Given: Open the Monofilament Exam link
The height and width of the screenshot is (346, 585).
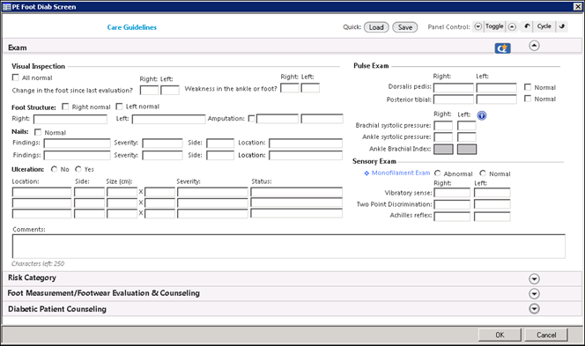Looking at the screenshot, I should [401, 173].
